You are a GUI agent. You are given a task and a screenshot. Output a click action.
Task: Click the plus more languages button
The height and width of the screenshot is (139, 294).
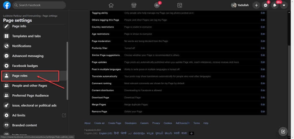click(x=192, y=133)
